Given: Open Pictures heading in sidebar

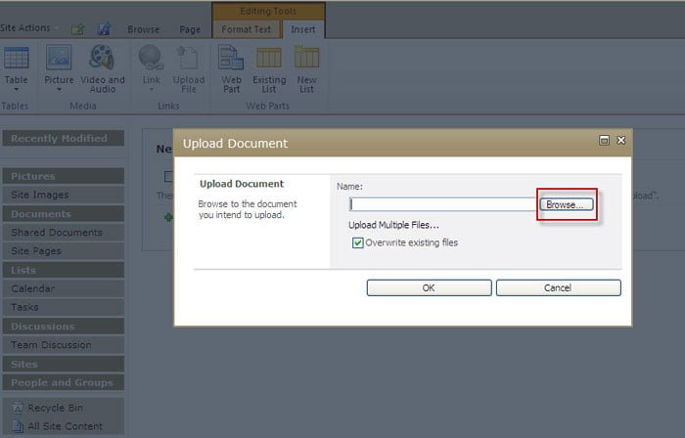Looking at the screenshot, I should tap(64, 176).
